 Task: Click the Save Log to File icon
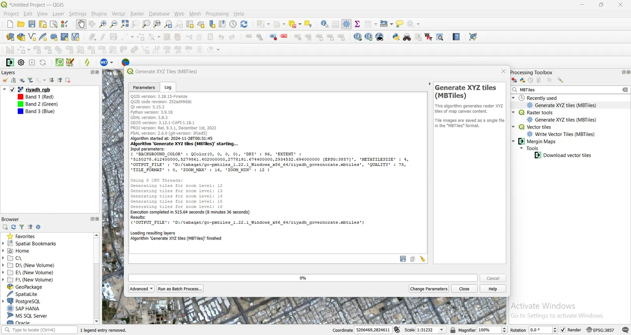[x=403, y=259]
